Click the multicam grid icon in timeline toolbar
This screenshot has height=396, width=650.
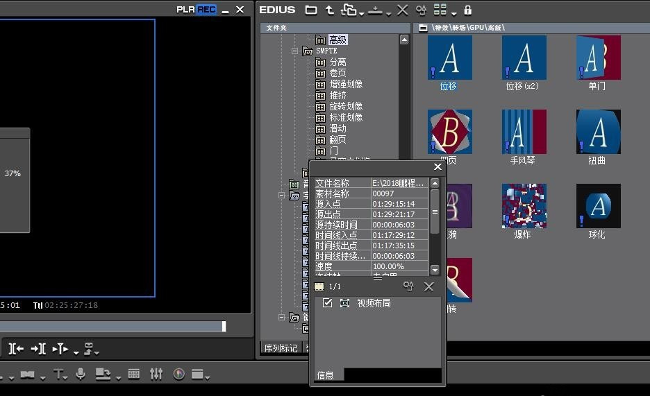(x=134, y=374)
